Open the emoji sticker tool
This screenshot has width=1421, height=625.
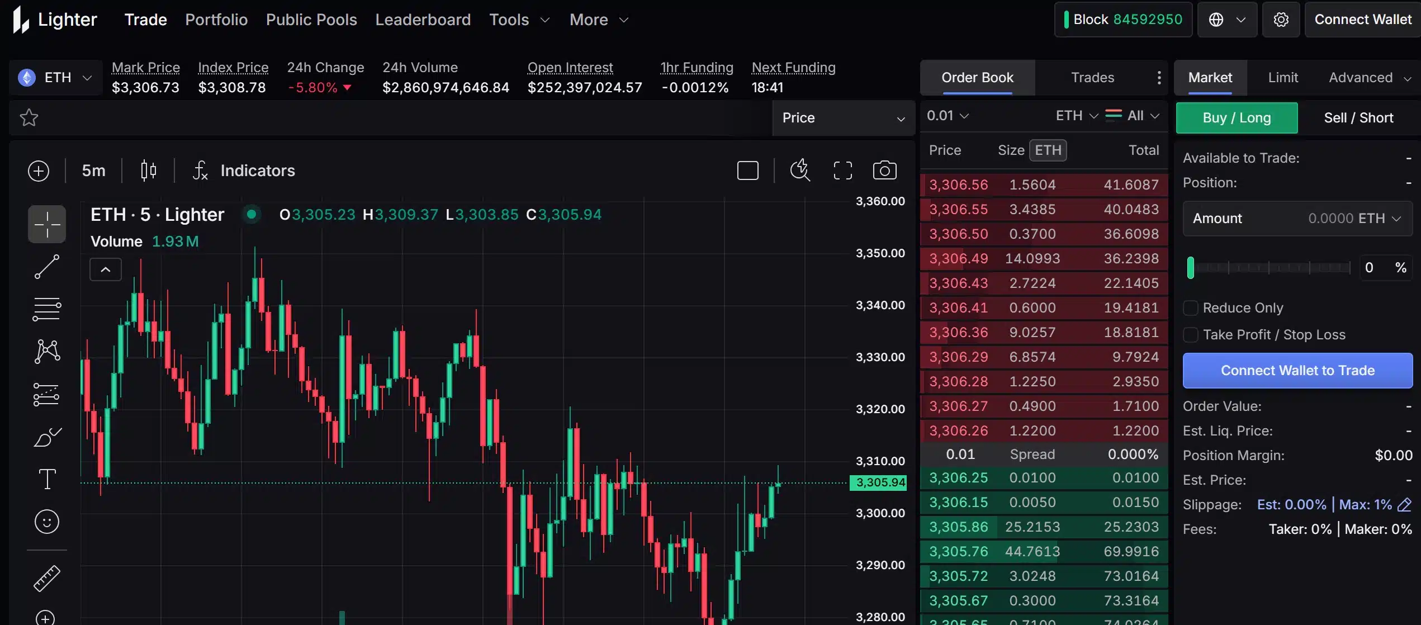47,522
